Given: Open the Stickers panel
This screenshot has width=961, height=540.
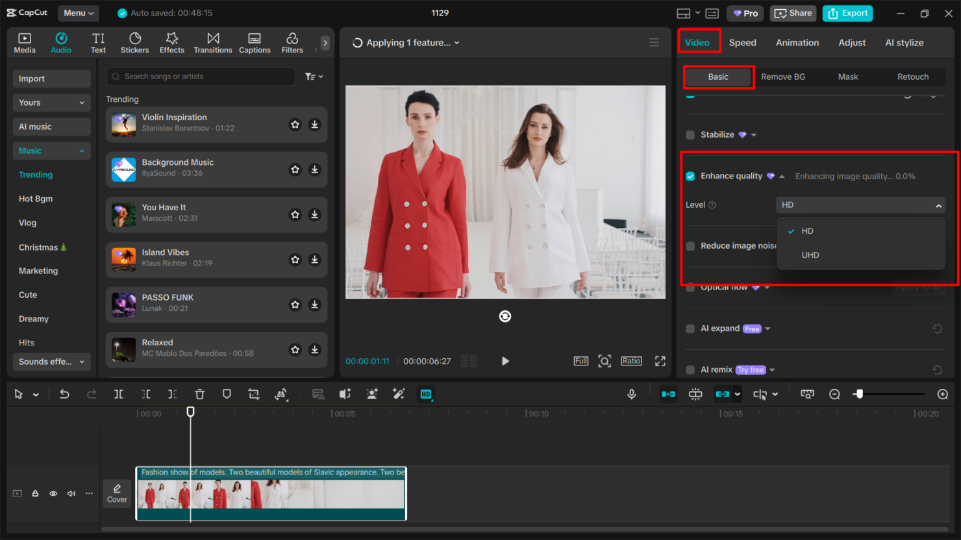Looking at the screenshot, I should pos(134,42).
